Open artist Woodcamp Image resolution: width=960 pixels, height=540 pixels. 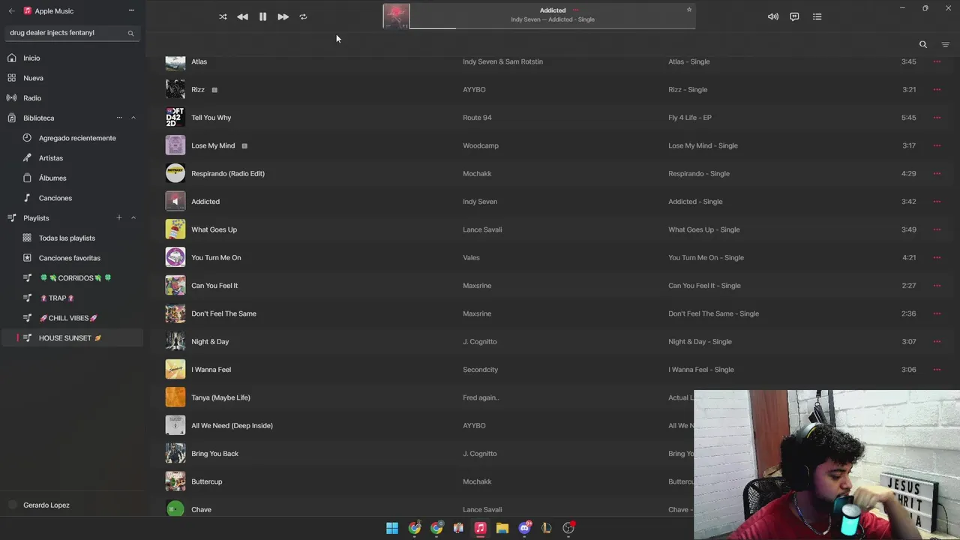coord(481,145)
